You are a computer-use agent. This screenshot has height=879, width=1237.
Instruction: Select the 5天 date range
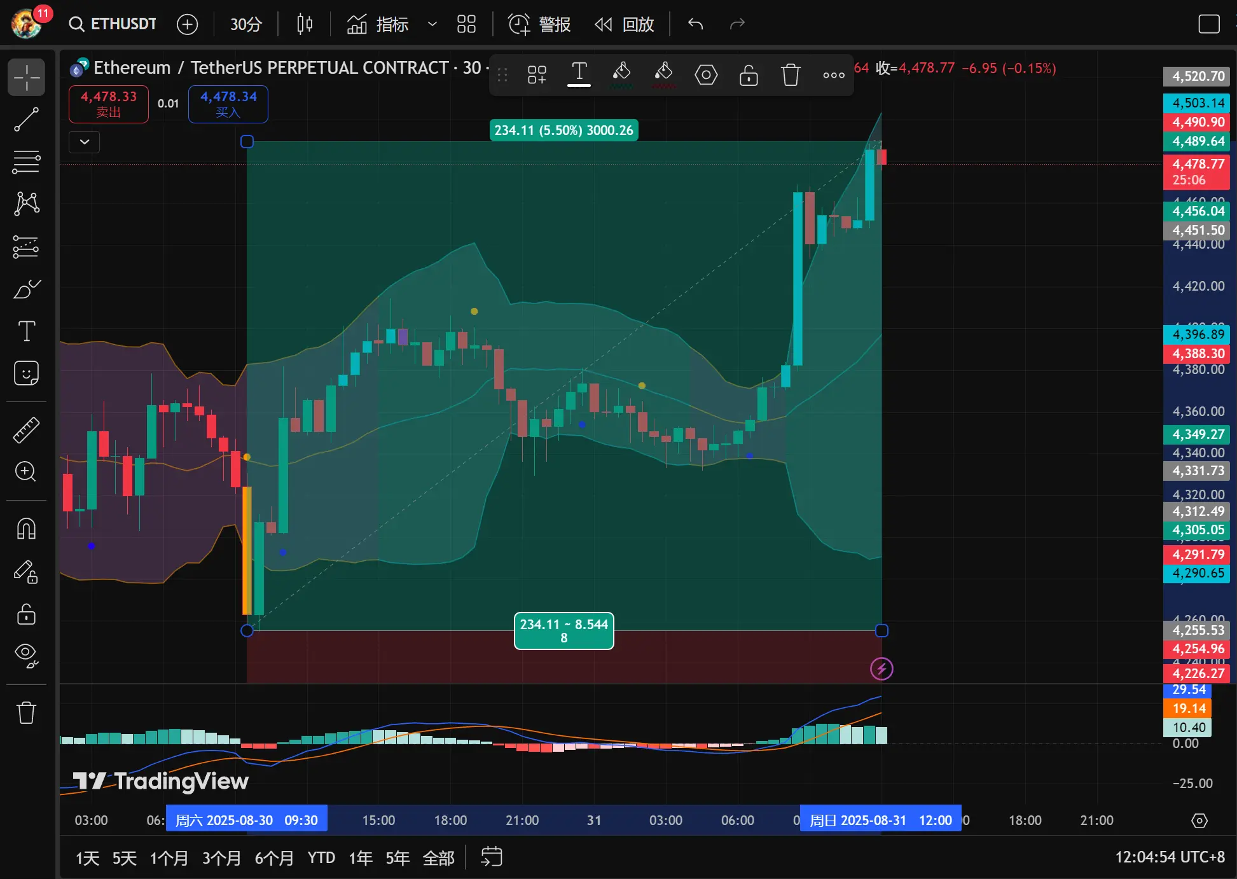[x=124, y=858]
